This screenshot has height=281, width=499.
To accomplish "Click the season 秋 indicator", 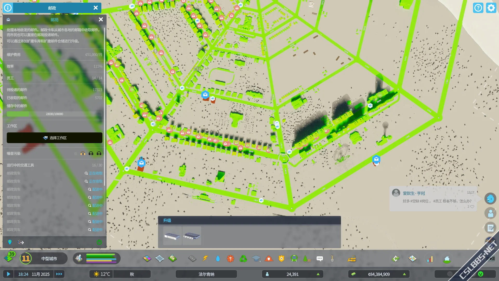I will (132, 274).
